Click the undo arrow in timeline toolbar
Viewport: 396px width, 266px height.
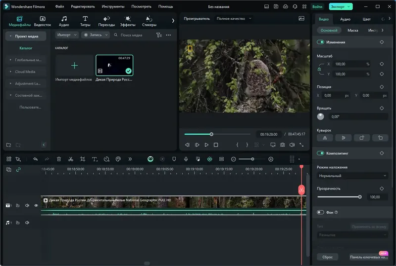point(35,159)
